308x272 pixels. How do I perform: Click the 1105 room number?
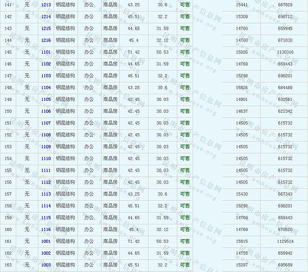coord(46,99)
